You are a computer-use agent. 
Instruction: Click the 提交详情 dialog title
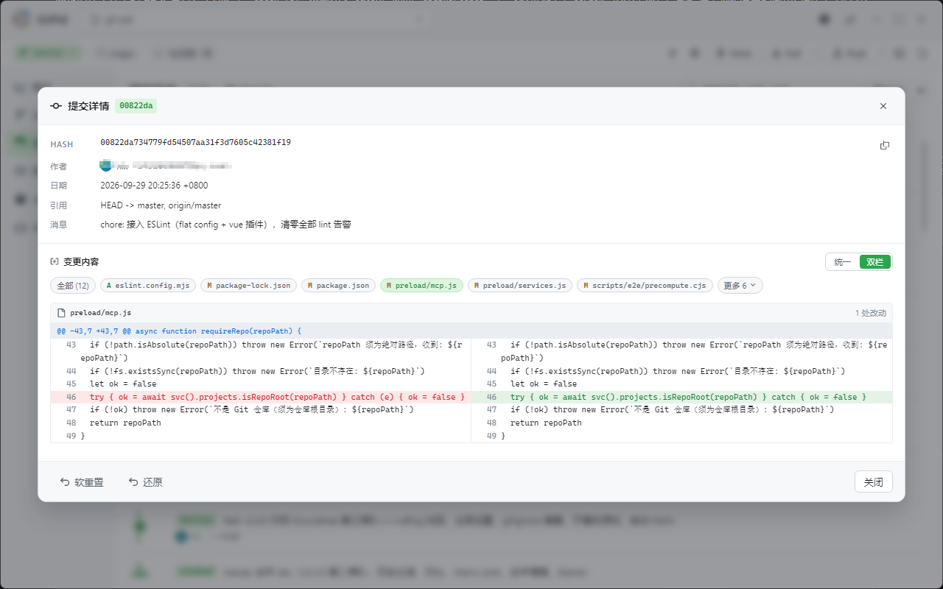coord(88,106)
